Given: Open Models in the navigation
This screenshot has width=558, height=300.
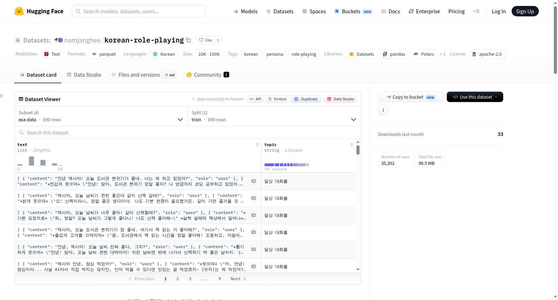Looking at the screenshot, I should [245, 11].
